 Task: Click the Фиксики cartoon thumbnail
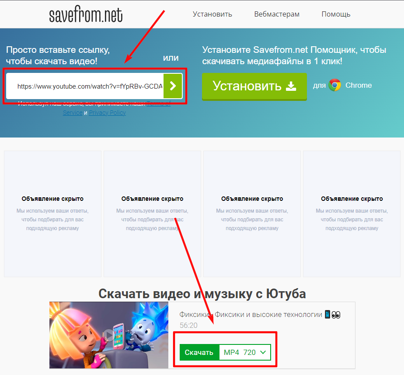(109, 335)
